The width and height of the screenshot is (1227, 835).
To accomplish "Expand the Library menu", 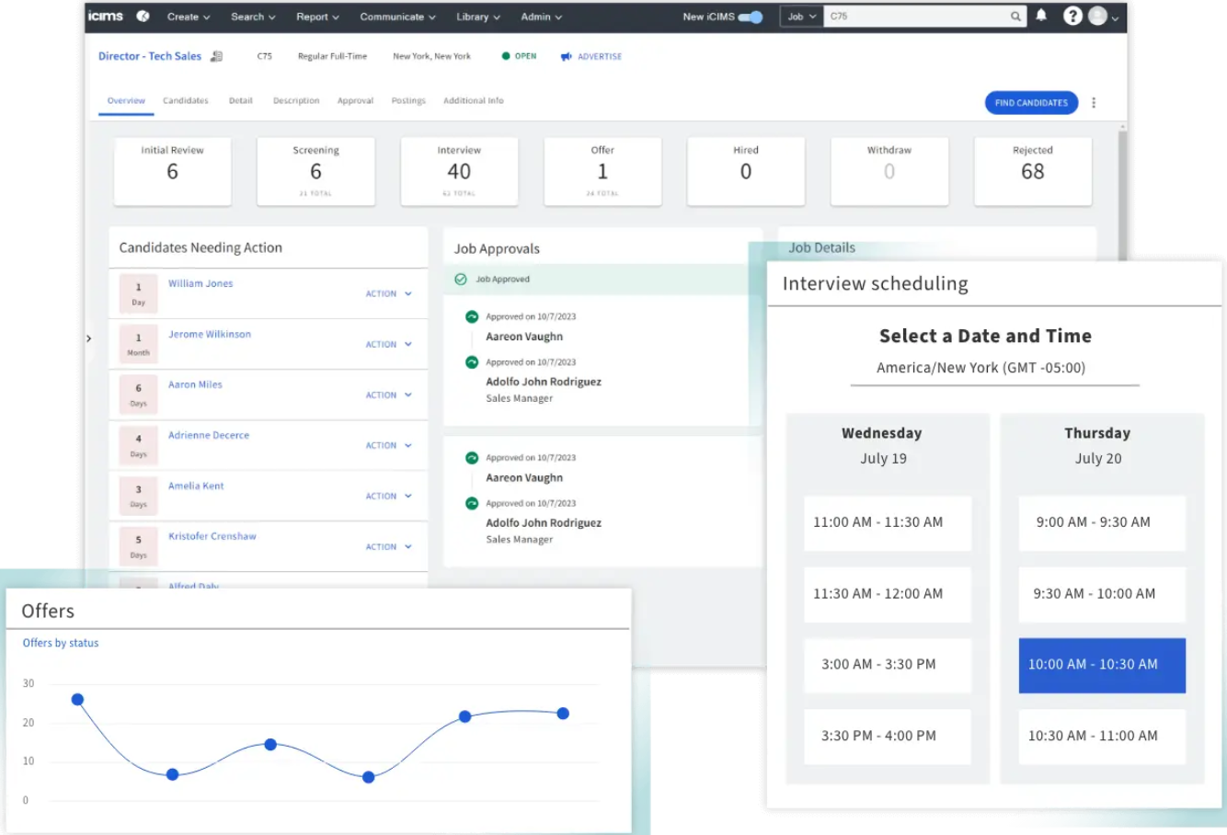I will tap(478, 17).
